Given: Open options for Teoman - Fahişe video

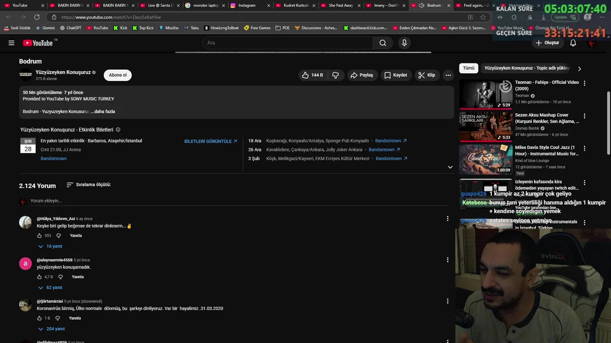Looking at the screenshot, I should click(584, 83).
